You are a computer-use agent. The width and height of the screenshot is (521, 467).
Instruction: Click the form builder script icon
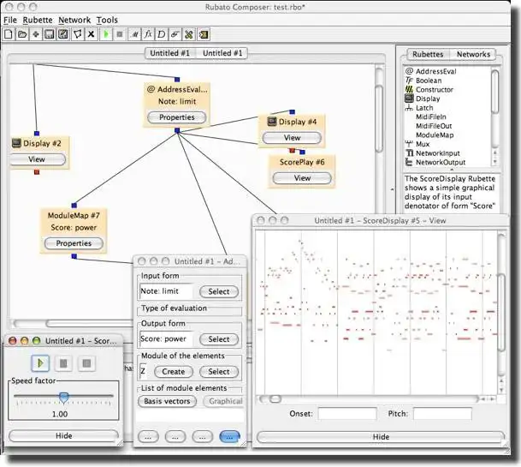[x=175, y=34]
